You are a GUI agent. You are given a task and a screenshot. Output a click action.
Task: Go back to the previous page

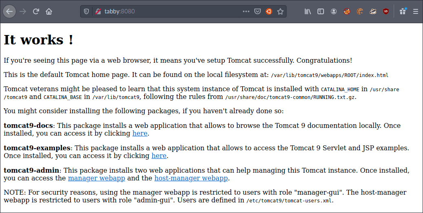pyautogui.click(x=9, y=11)
